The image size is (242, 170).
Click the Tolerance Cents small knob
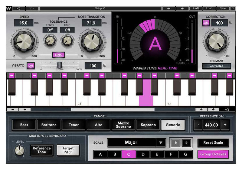tap(50, 40)
